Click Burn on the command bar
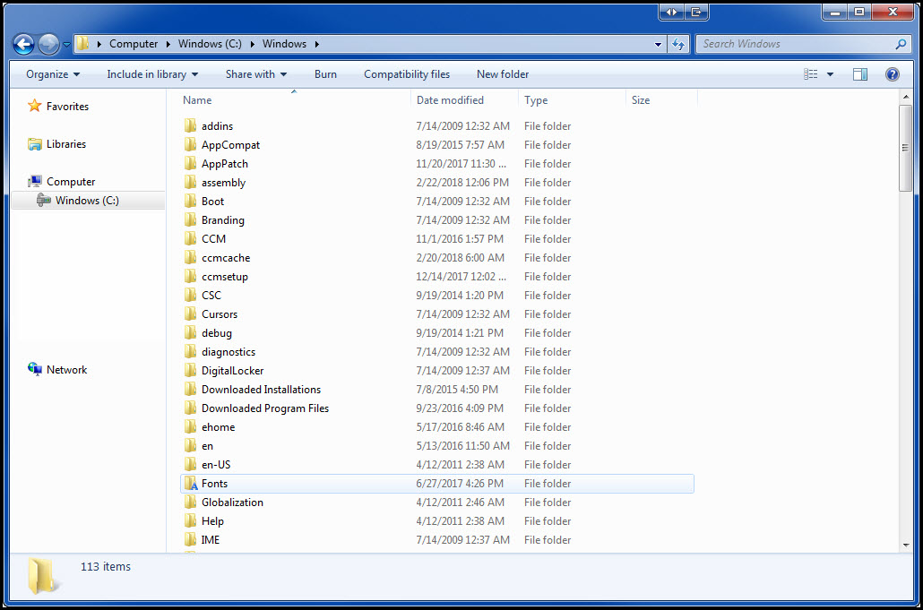This screenshot has width=923, height=610. tap(325, 74)
